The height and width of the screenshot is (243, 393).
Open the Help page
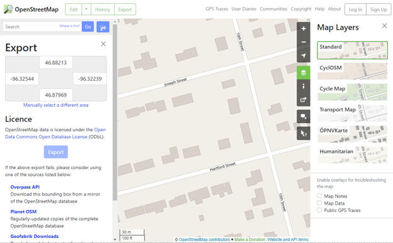(x=319, y=9)
